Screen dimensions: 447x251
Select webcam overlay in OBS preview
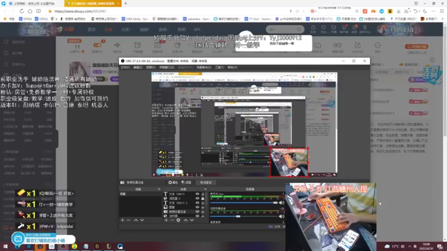pyautogui.click(x=289, y=162)
